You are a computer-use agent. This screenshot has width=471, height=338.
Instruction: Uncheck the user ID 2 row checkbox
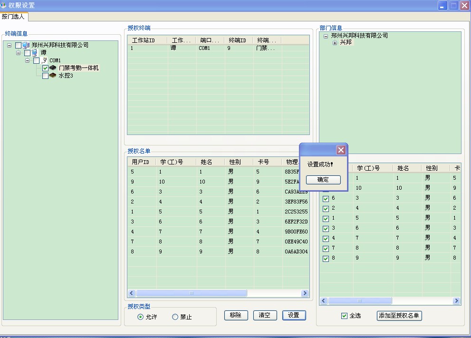coord(326,209)
